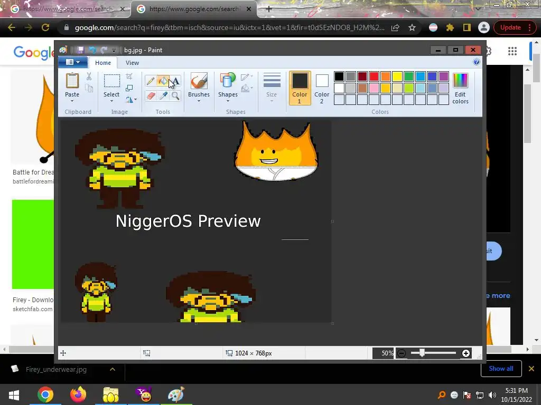This screenshot has height=405, width=541.
Task: Click Chrome's reload page icon
Action: [45, 27]
